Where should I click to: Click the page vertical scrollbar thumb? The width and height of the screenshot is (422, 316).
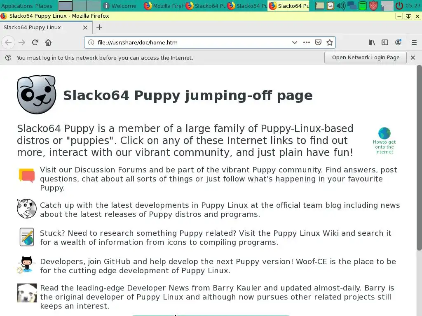click(x=419, y=158)
